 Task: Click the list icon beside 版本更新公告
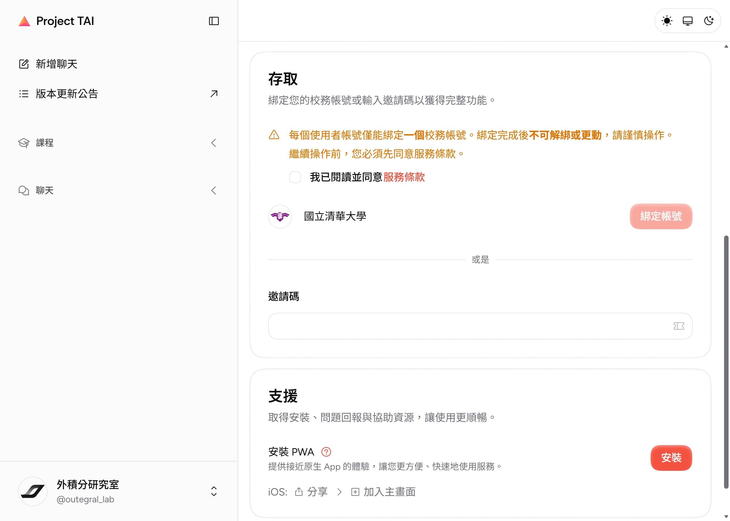24,94
